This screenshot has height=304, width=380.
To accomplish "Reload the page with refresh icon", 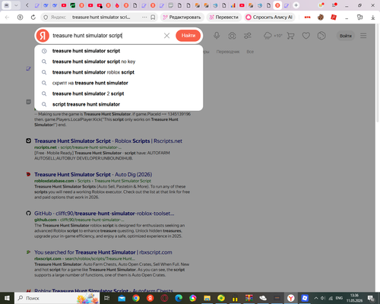I will [33, 17].
